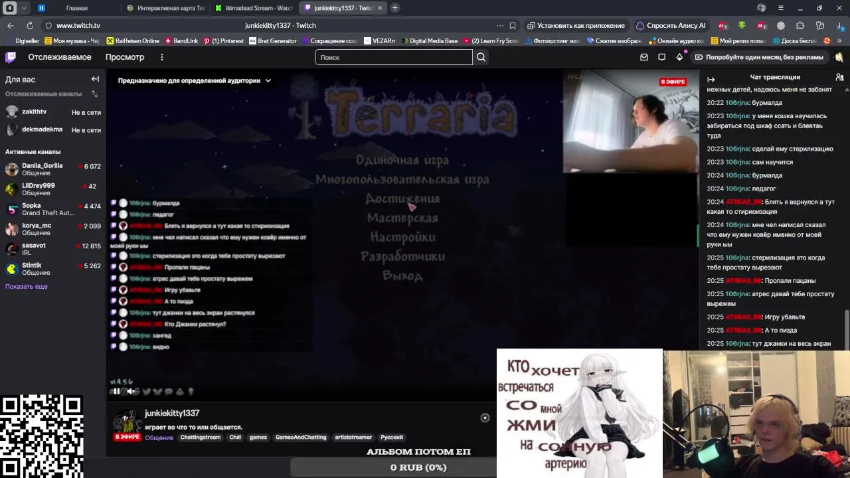This screenshot has height=478, width=850.
Task: Open the Отслеживаемое navigation item
Action: click(60, 57)
